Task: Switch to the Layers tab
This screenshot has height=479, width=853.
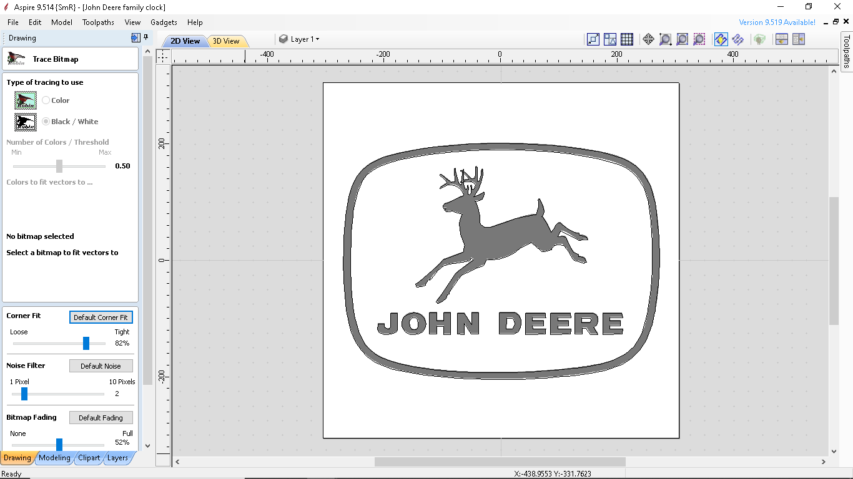Action: [117, 458]
